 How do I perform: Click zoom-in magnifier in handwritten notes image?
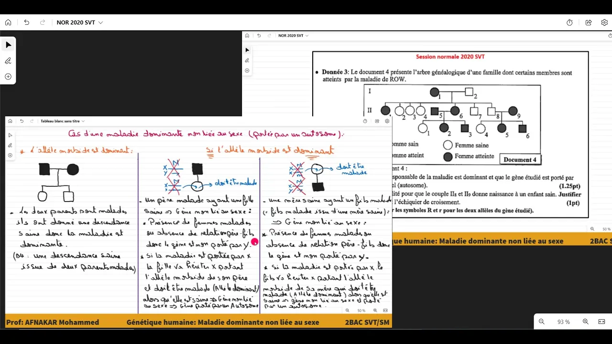[x=375, y=310]
